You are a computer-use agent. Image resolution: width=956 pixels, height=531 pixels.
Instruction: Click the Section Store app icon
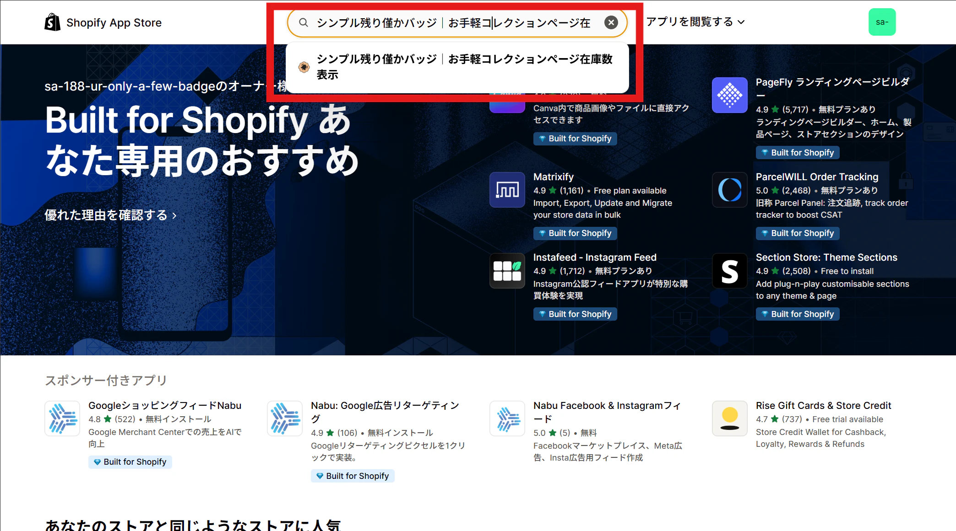[730, 271]
